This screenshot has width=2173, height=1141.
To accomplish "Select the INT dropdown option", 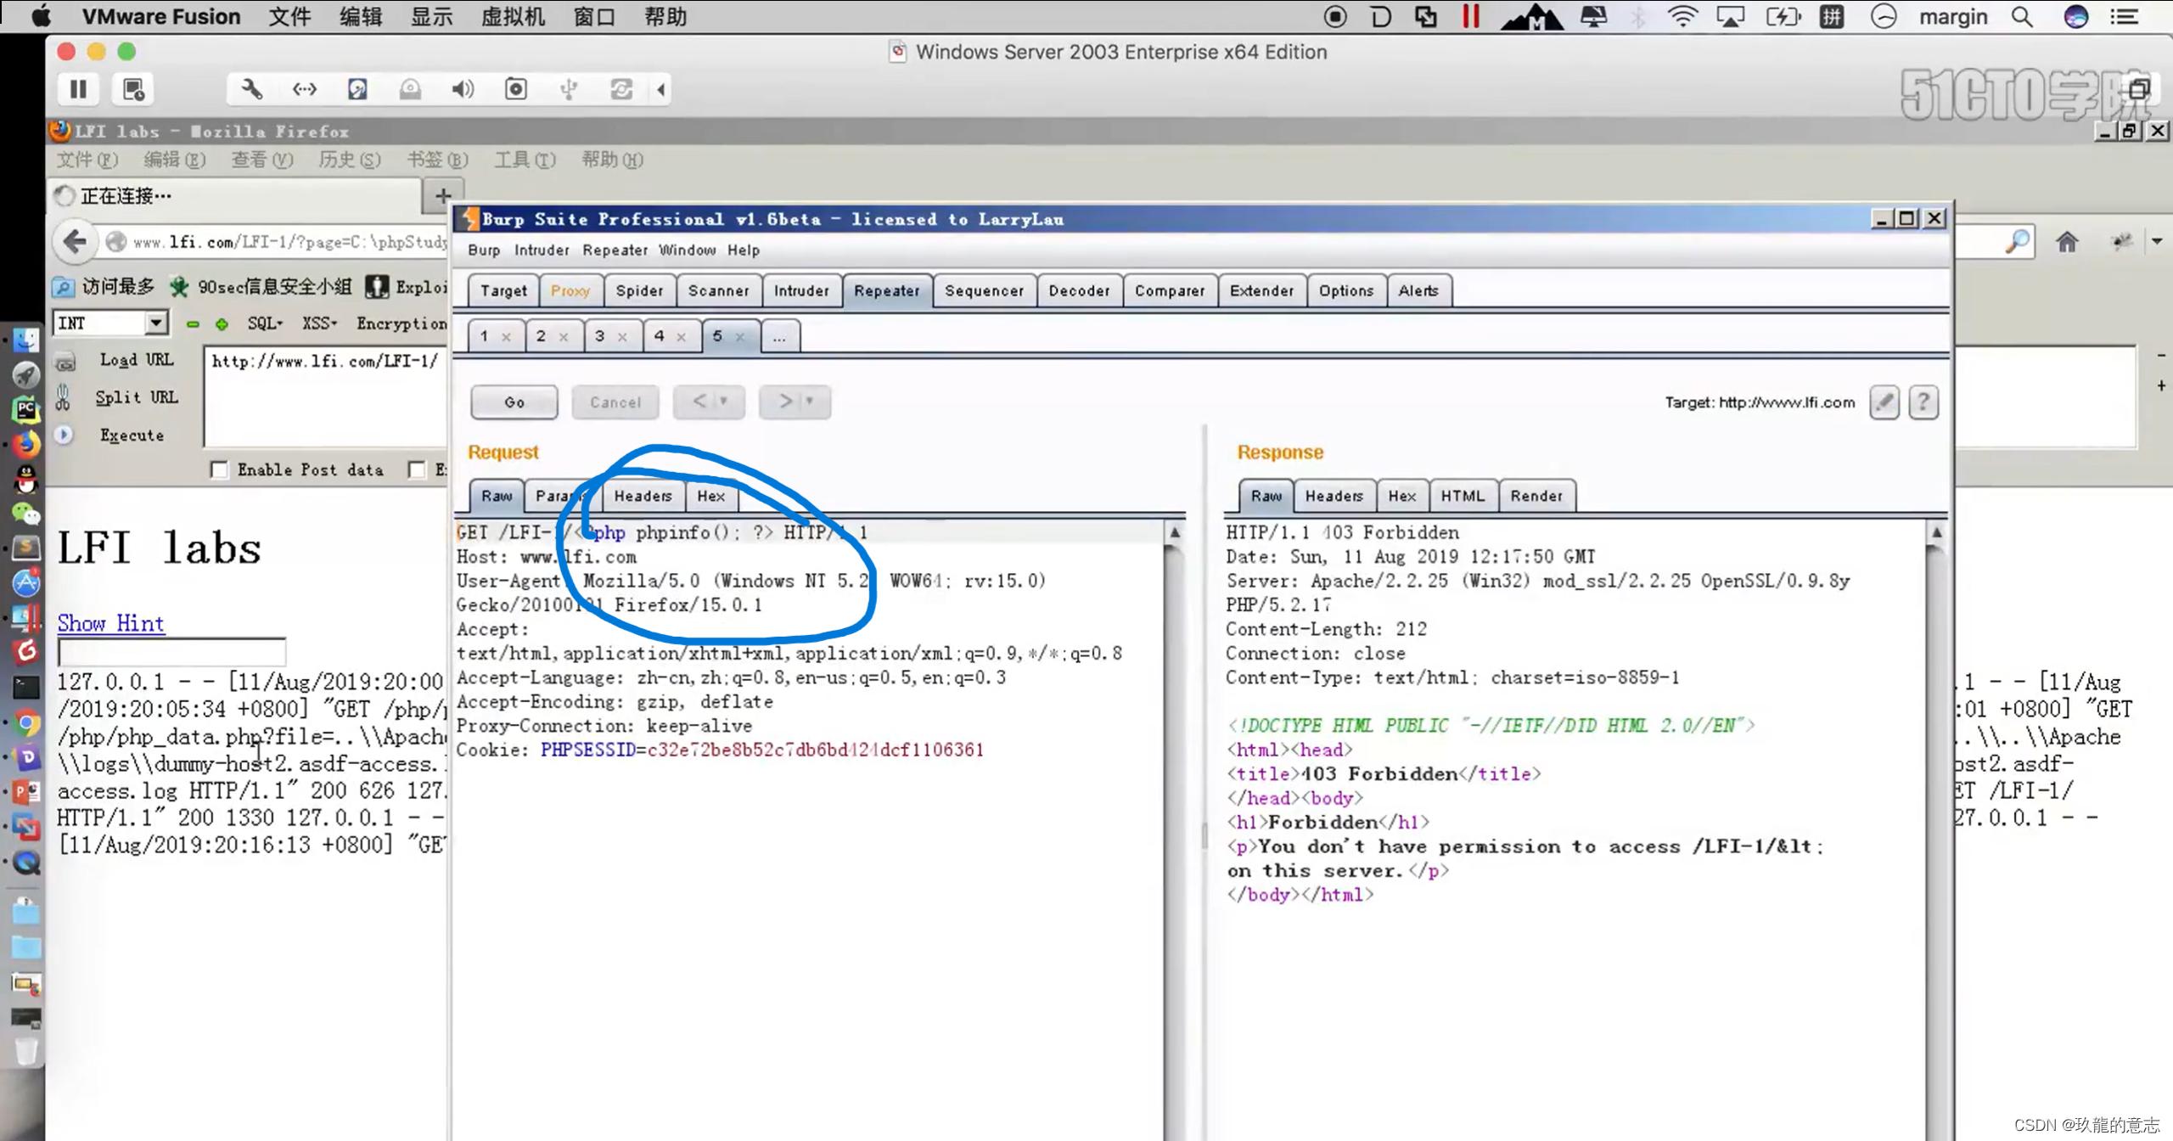I will tap(110, 322).
